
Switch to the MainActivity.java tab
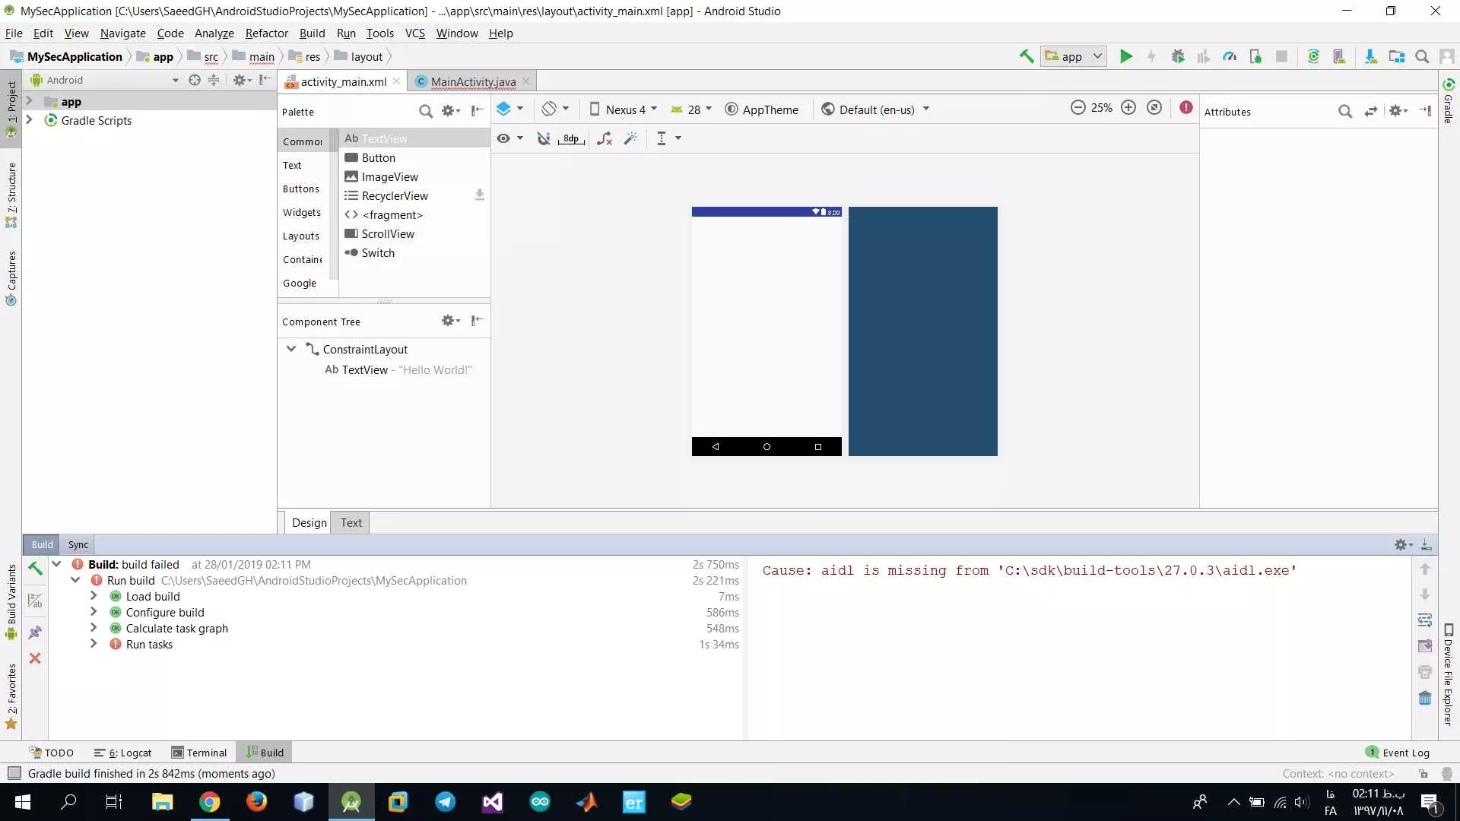pyautogui.click(x=473, y=81)
